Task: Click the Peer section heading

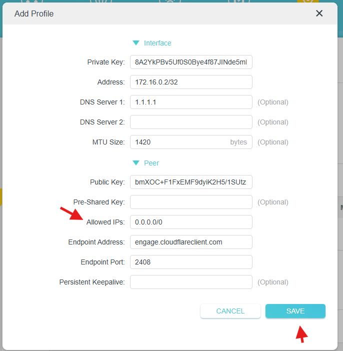Action: tap(151, 163)
